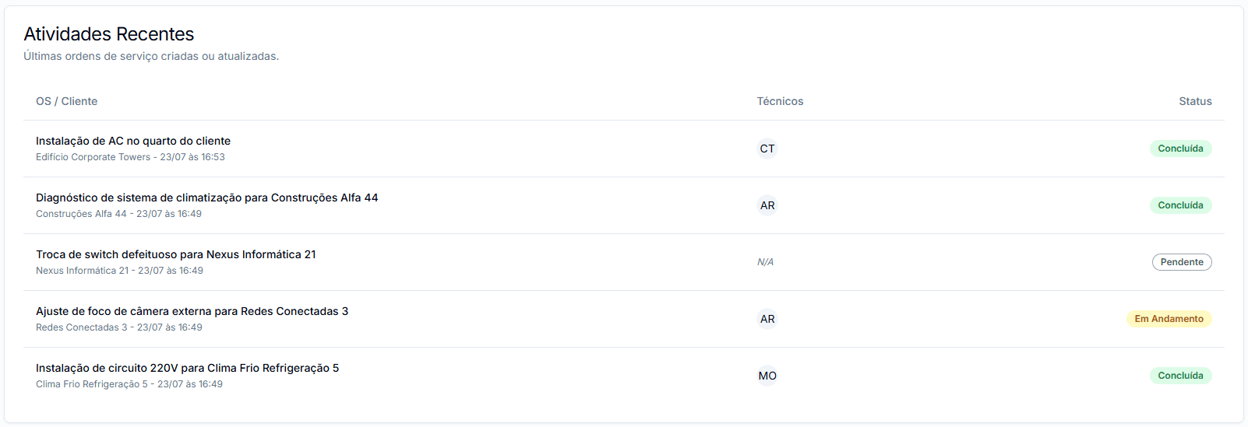The image size is (1248, 427).
Task: Open Ajuste de foco de câmera order
Action: click(192, 311)
